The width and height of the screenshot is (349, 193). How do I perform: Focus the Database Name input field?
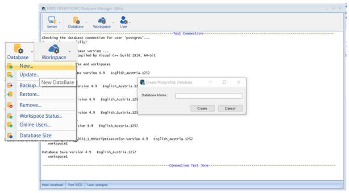pyautogui.click(x=209, y=96)
